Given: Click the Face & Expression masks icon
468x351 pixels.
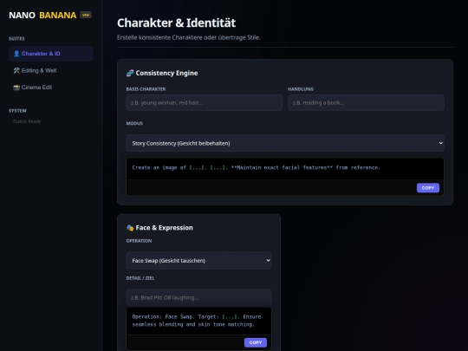Looking at the screenshot, I should pyautogui.click(x=130, y=228).
